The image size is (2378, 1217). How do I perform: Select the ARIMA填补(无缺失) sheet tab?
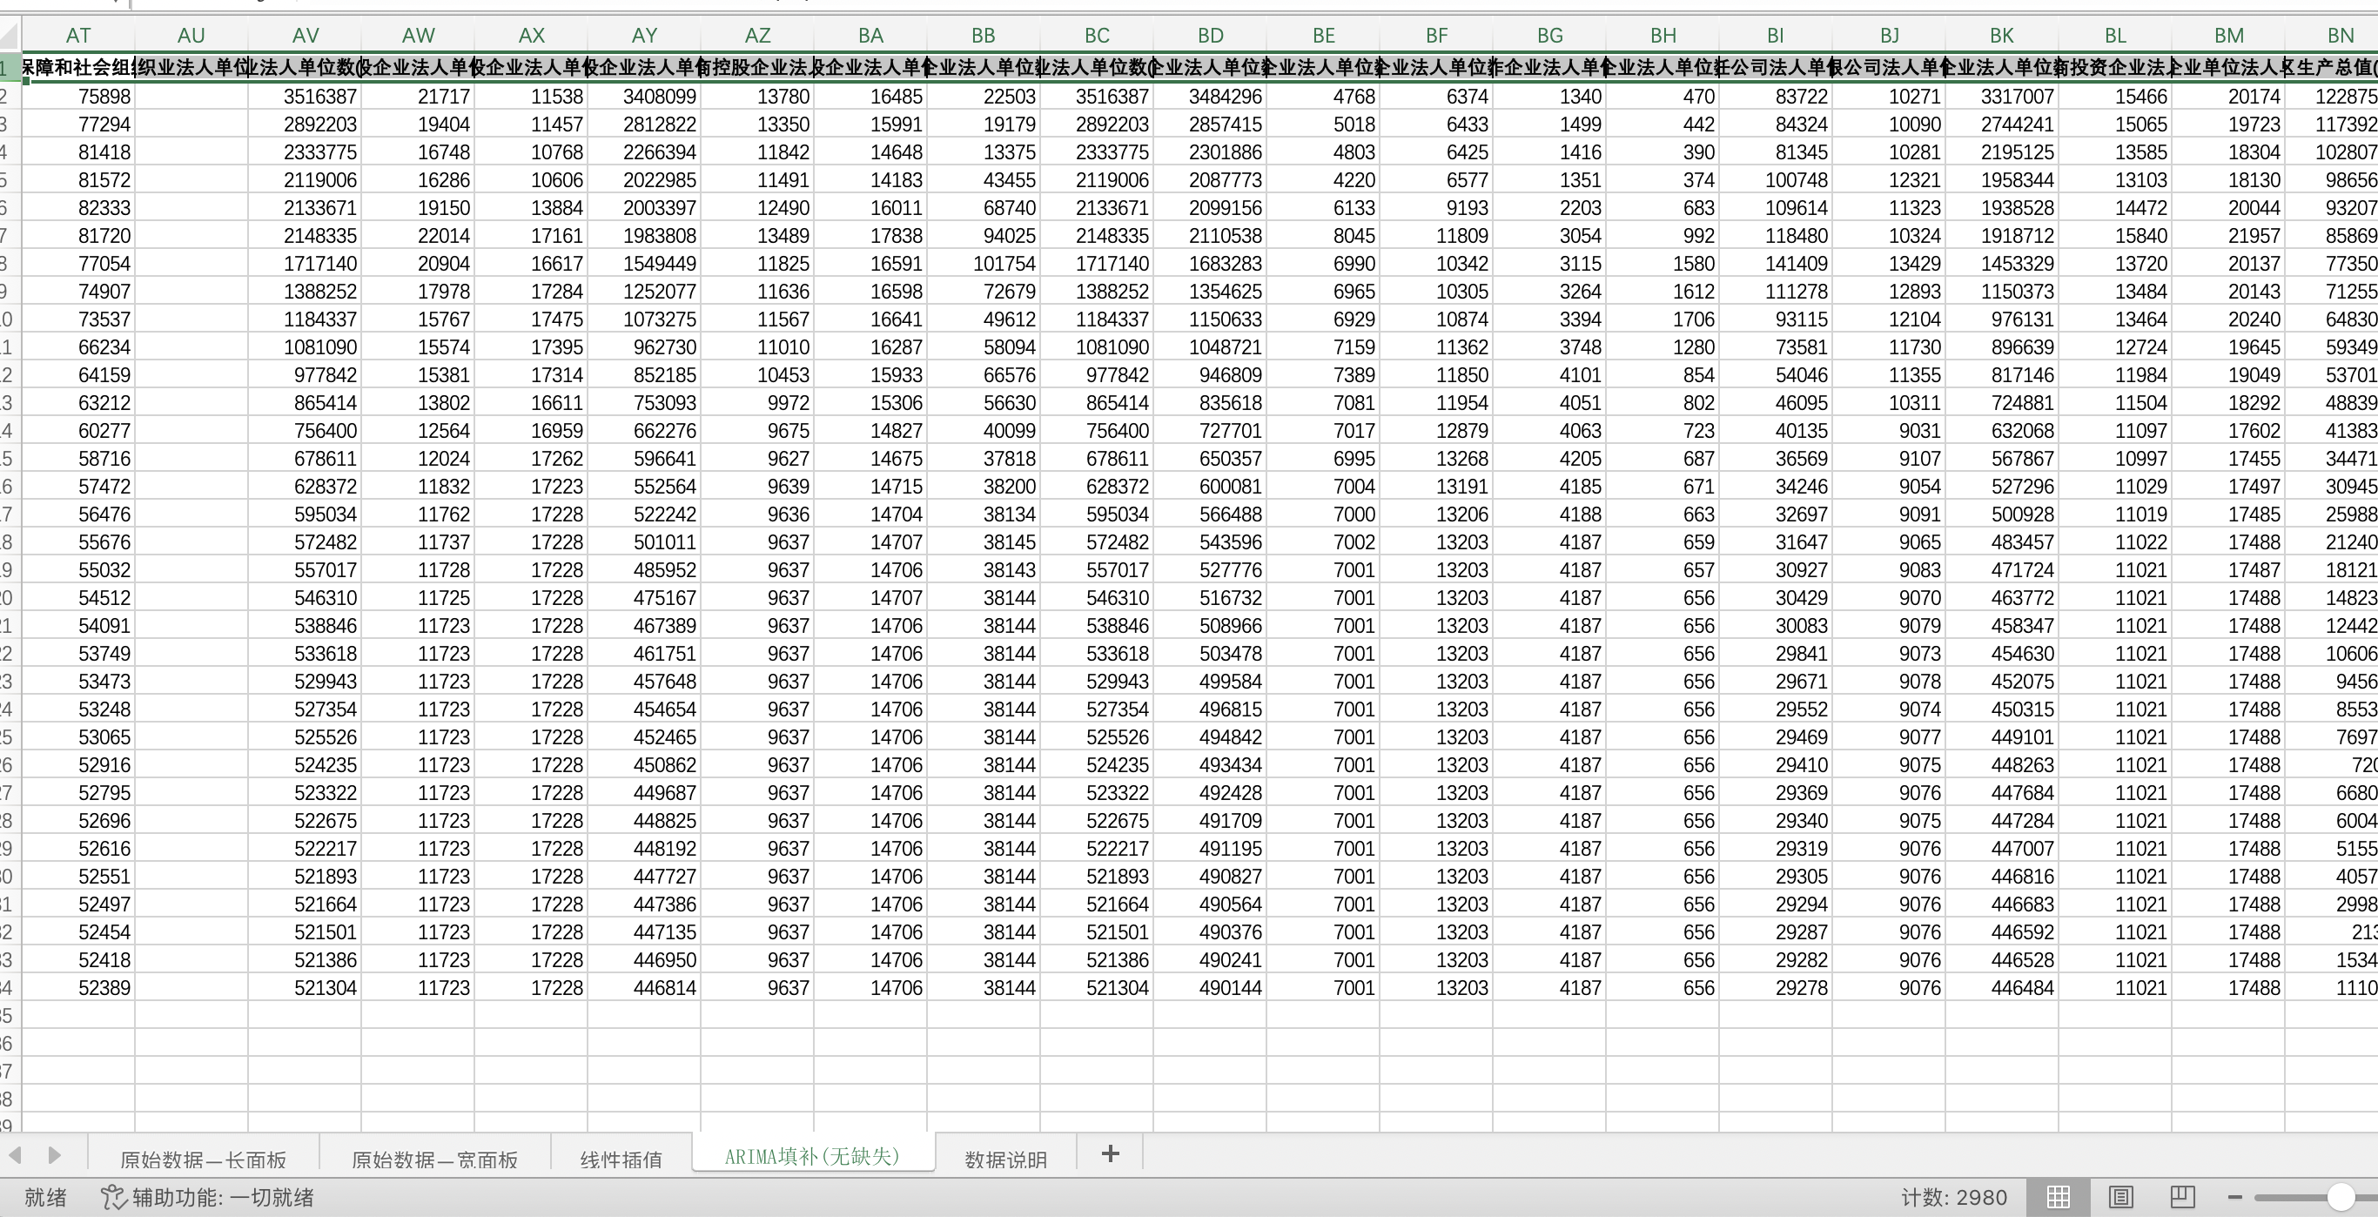pos(812,1156)
